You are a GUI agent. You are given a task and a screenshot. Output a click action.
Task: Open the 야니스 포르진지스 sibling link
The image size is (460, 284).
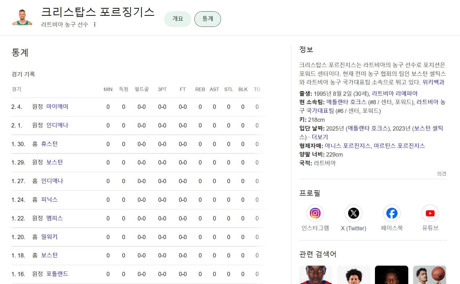[348, 146]
